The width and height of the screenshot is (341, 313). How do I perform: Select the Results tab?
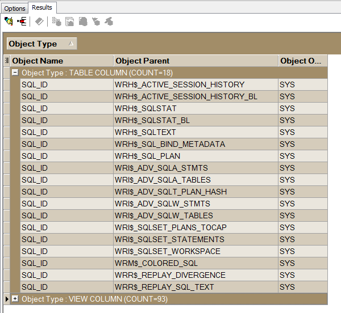tap(42, 7)
